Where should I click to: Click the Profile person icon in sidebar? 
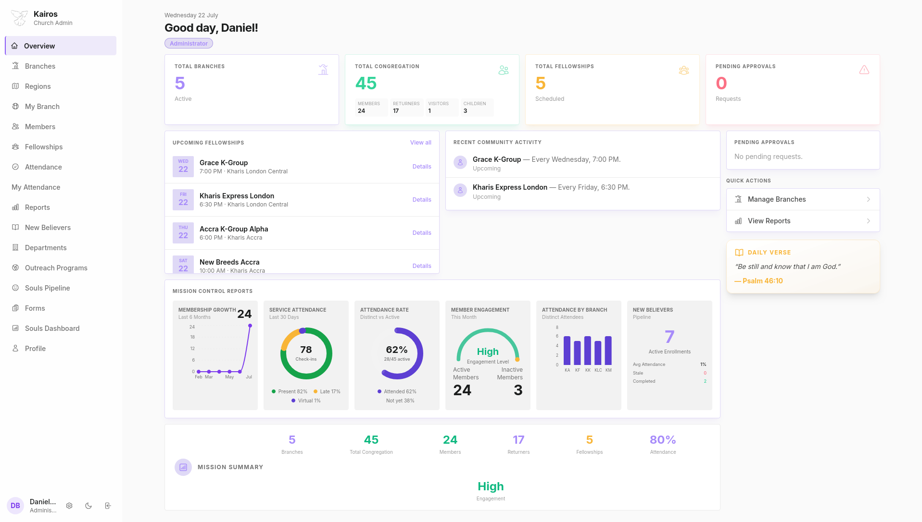pyautogui.click(x=15, y=348)
